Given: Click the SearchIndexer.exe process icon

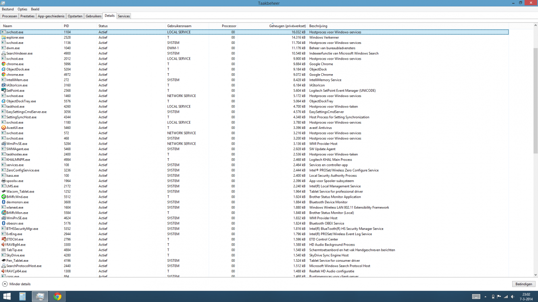Looking at the screenshot, I should (x=4, y=53).
